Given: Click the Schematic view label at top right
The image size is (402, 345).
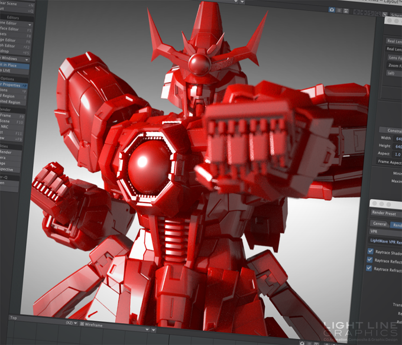Looking at the screenshot, I should (396, 15).
